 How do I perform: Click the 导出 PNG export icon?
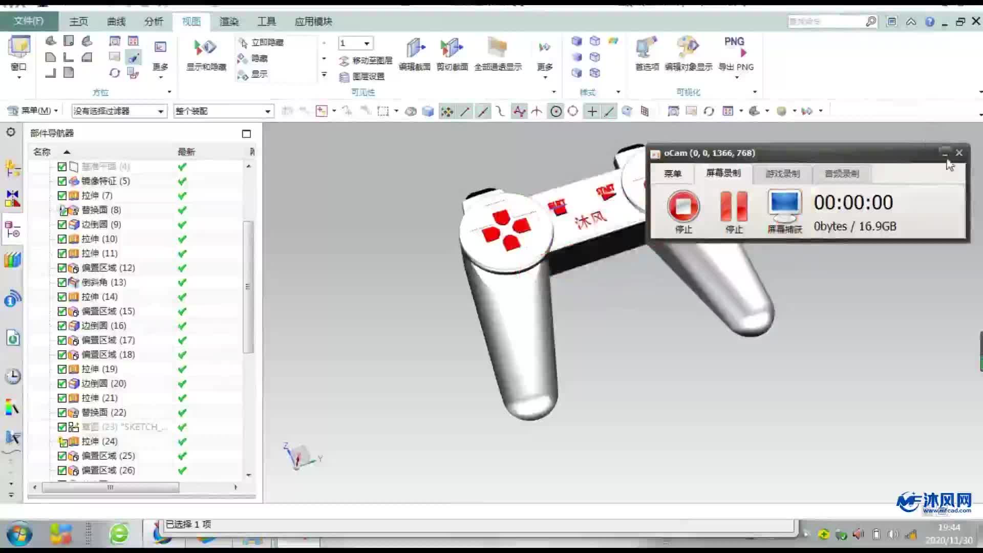pos(735,47)
